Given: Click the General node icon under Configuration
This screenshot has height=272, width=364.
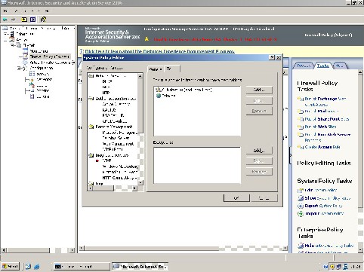Looking at the screenshot, I should click(x=32, y=96).
